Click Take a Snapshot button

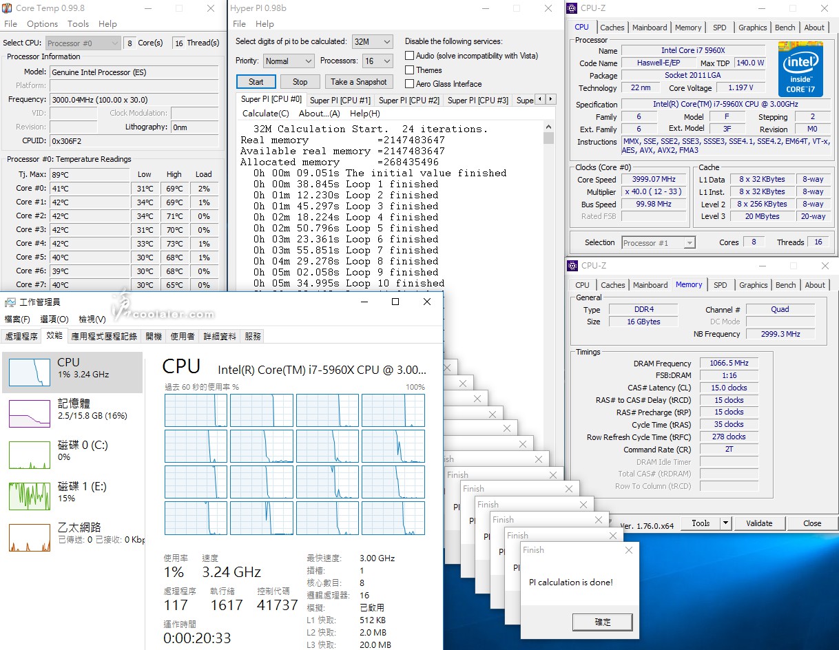[x=358, y=81]
